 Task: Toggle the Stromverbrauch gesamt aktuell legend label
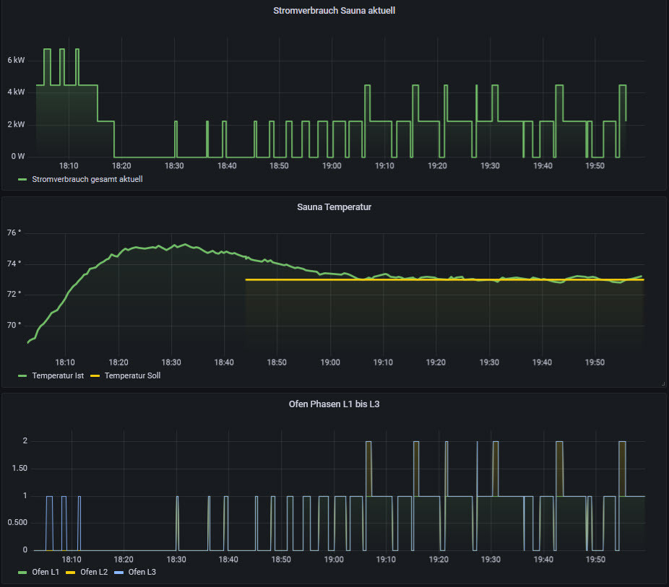coord(87,179)
